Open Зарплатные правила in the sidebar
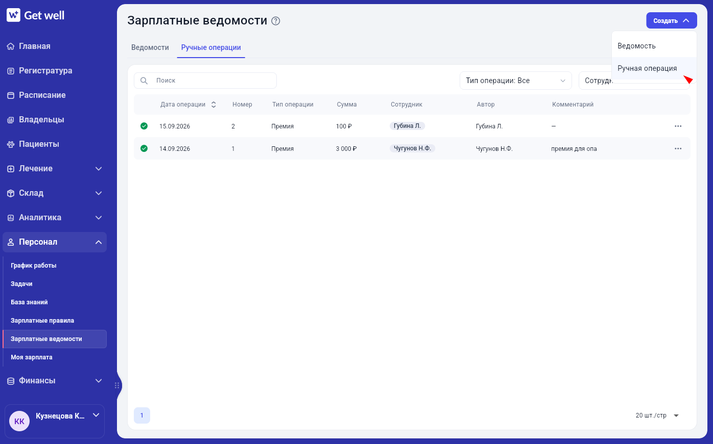713x444 pixels. click(42, 321)
